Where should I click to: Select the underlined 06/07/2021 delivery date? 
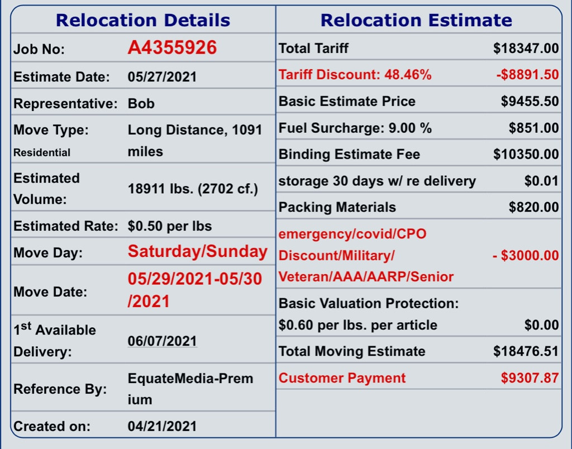pyautogui.click(x=162, y=341)
